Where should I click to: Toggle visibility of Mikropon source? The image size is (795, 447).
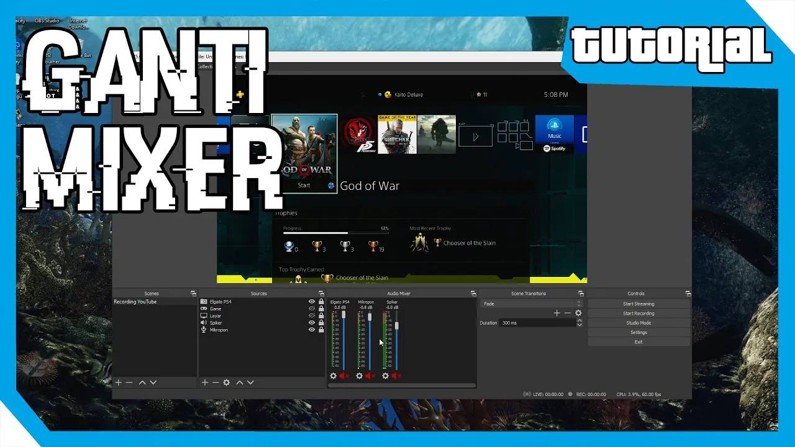(312, 330)
